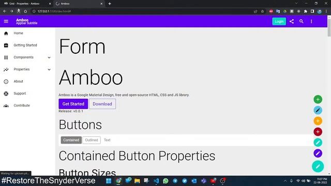Select the Getting Started sidebar item
This screenshot has width=331, height=186.
point(27,45)
